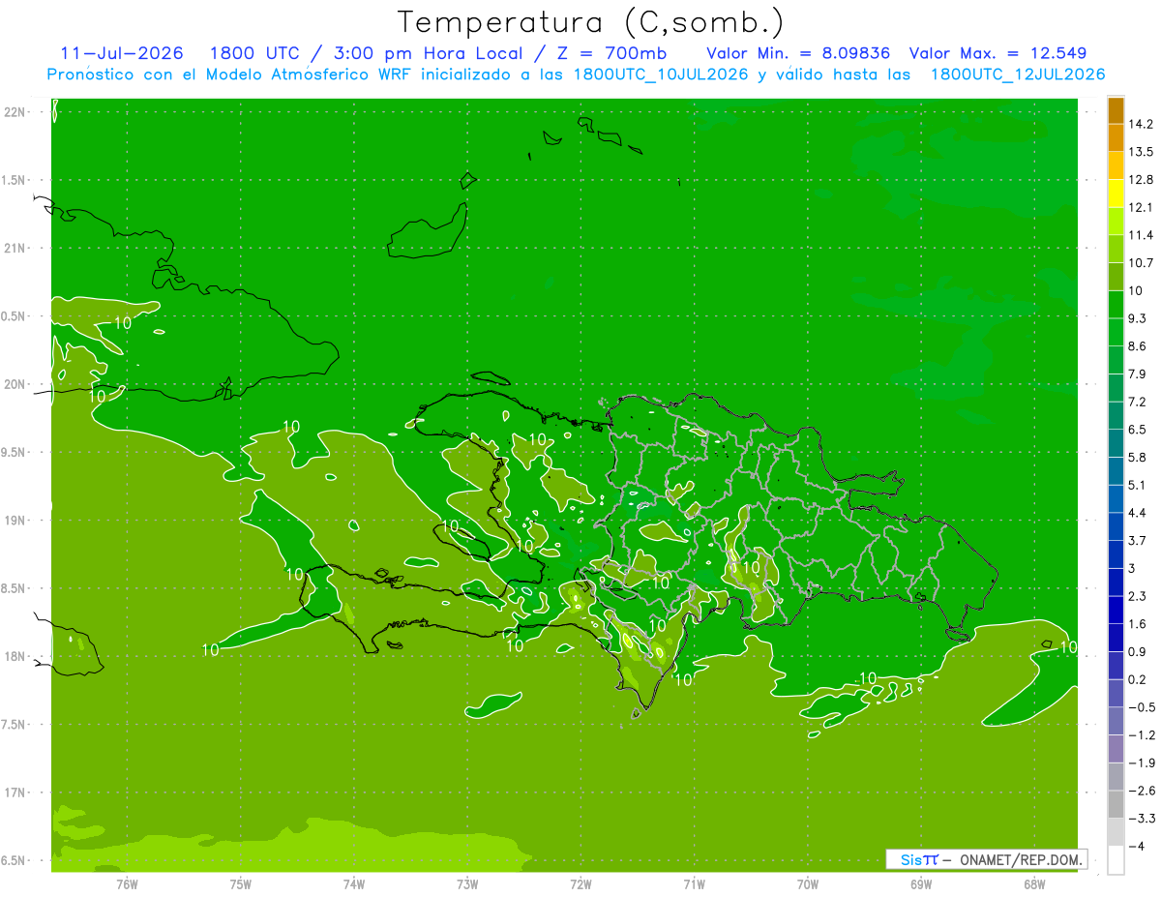The height and width of the screenshot is (897, 1161).
Task: Click the legend value -0.5
Action: click(1142, 707)
